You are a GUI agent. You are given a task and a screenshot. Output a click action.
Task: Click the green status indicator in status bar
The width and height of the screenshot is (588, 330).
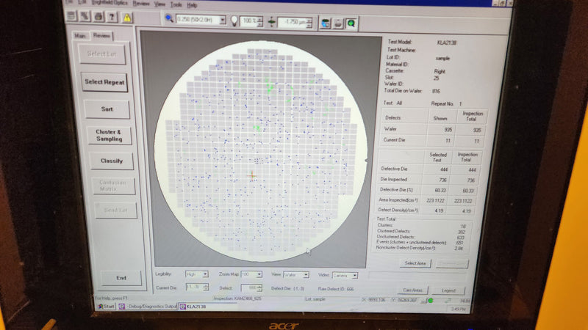tap(431, 300)
